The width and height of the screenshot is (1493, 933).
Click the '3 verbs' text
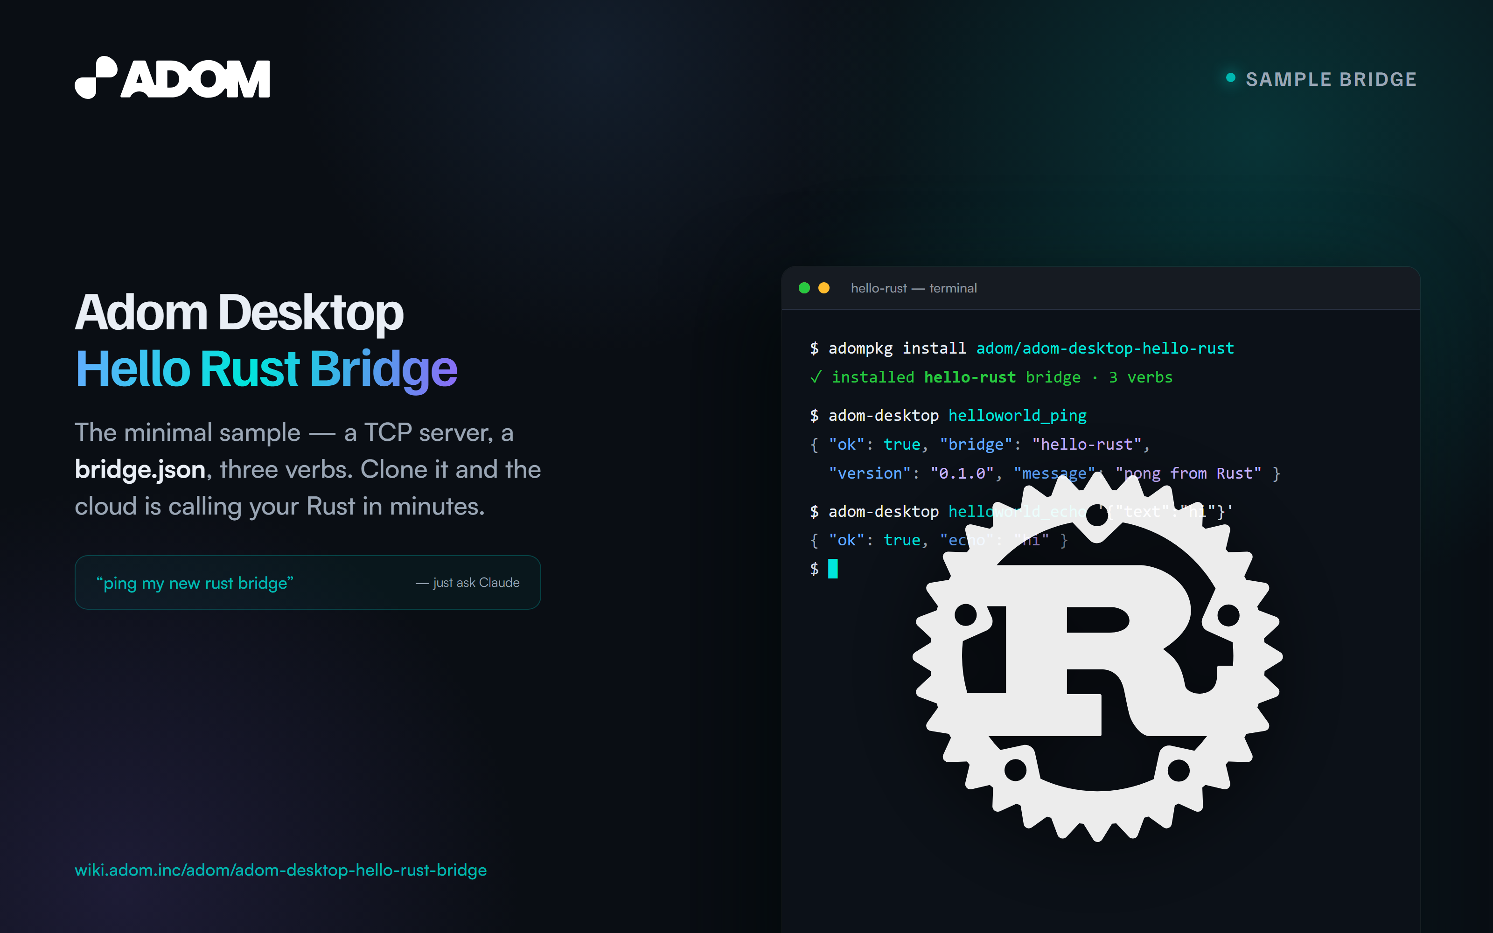click(1141, 377)
